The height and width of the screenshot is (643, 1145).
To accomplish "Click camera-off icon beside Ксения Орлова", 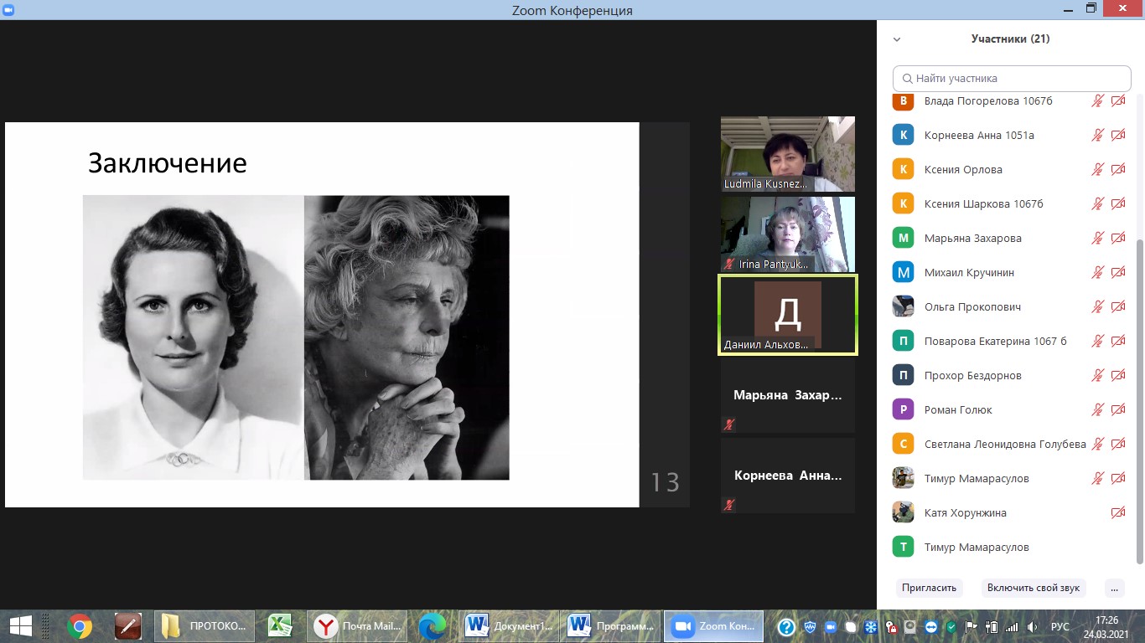I will (x=1118, y=170).
